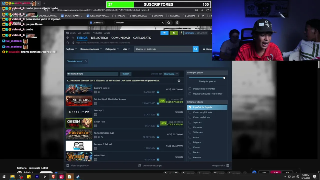
Task: Collapse the Filtrar por idioma section
Action: coord(207,102)
